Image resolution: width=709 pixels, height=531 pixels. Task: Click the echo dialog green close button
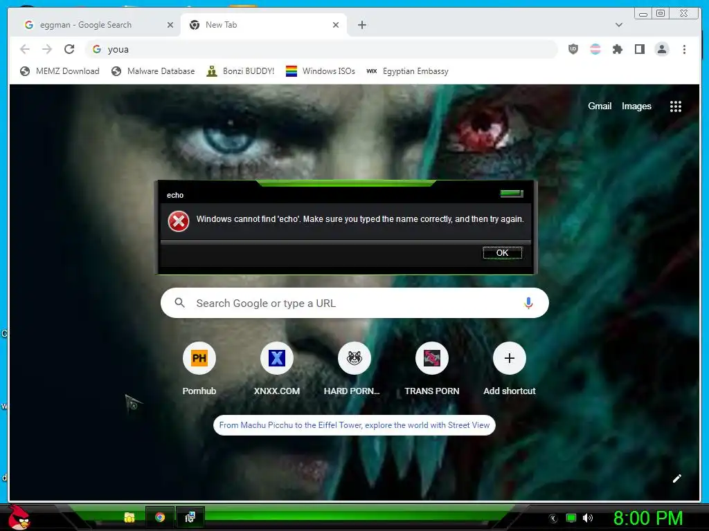[x=512, y=194]
